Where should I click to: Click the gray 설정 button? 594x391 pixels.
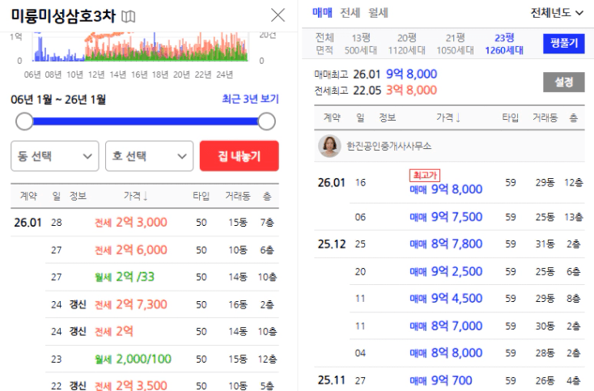click(563, 82)
